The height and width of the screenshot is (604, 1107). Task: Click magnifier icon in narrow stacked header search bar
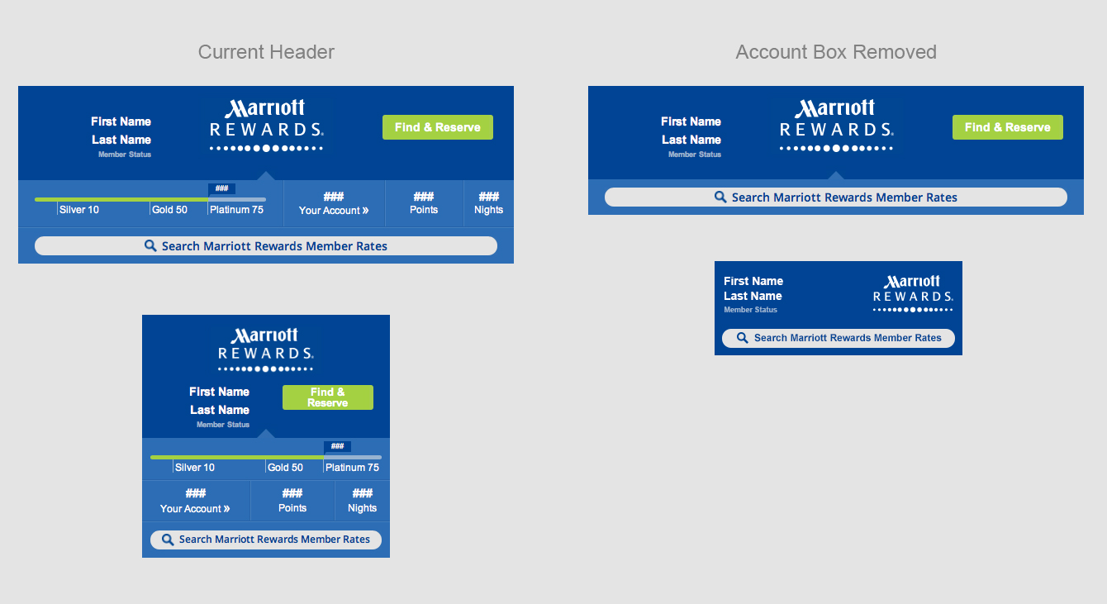[x=168, y=540]
